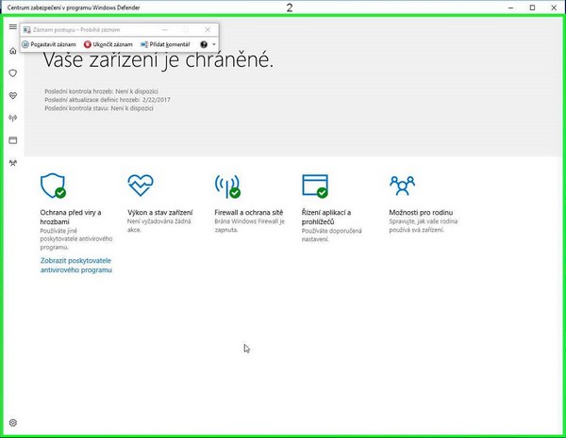Open the firewall network sidebar icon
The image size is (566, 438).
click(13, 118)
